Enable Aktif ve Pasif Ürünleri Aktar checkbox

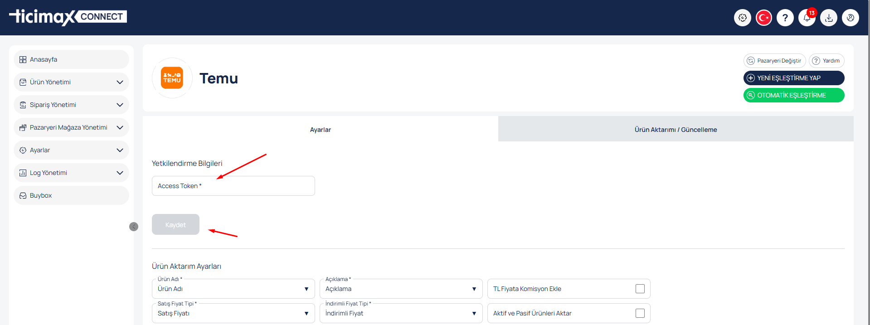pyautogui.click(x=640, y=313)
